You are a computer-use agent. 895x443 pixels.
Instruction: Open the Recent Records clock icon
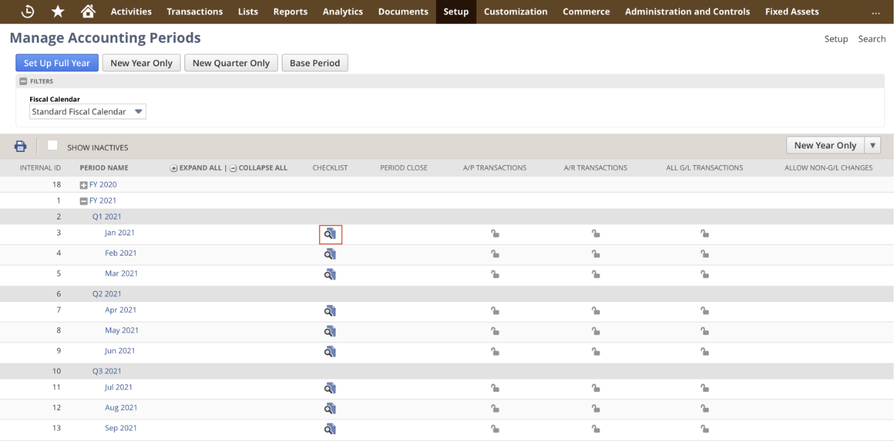27,11
